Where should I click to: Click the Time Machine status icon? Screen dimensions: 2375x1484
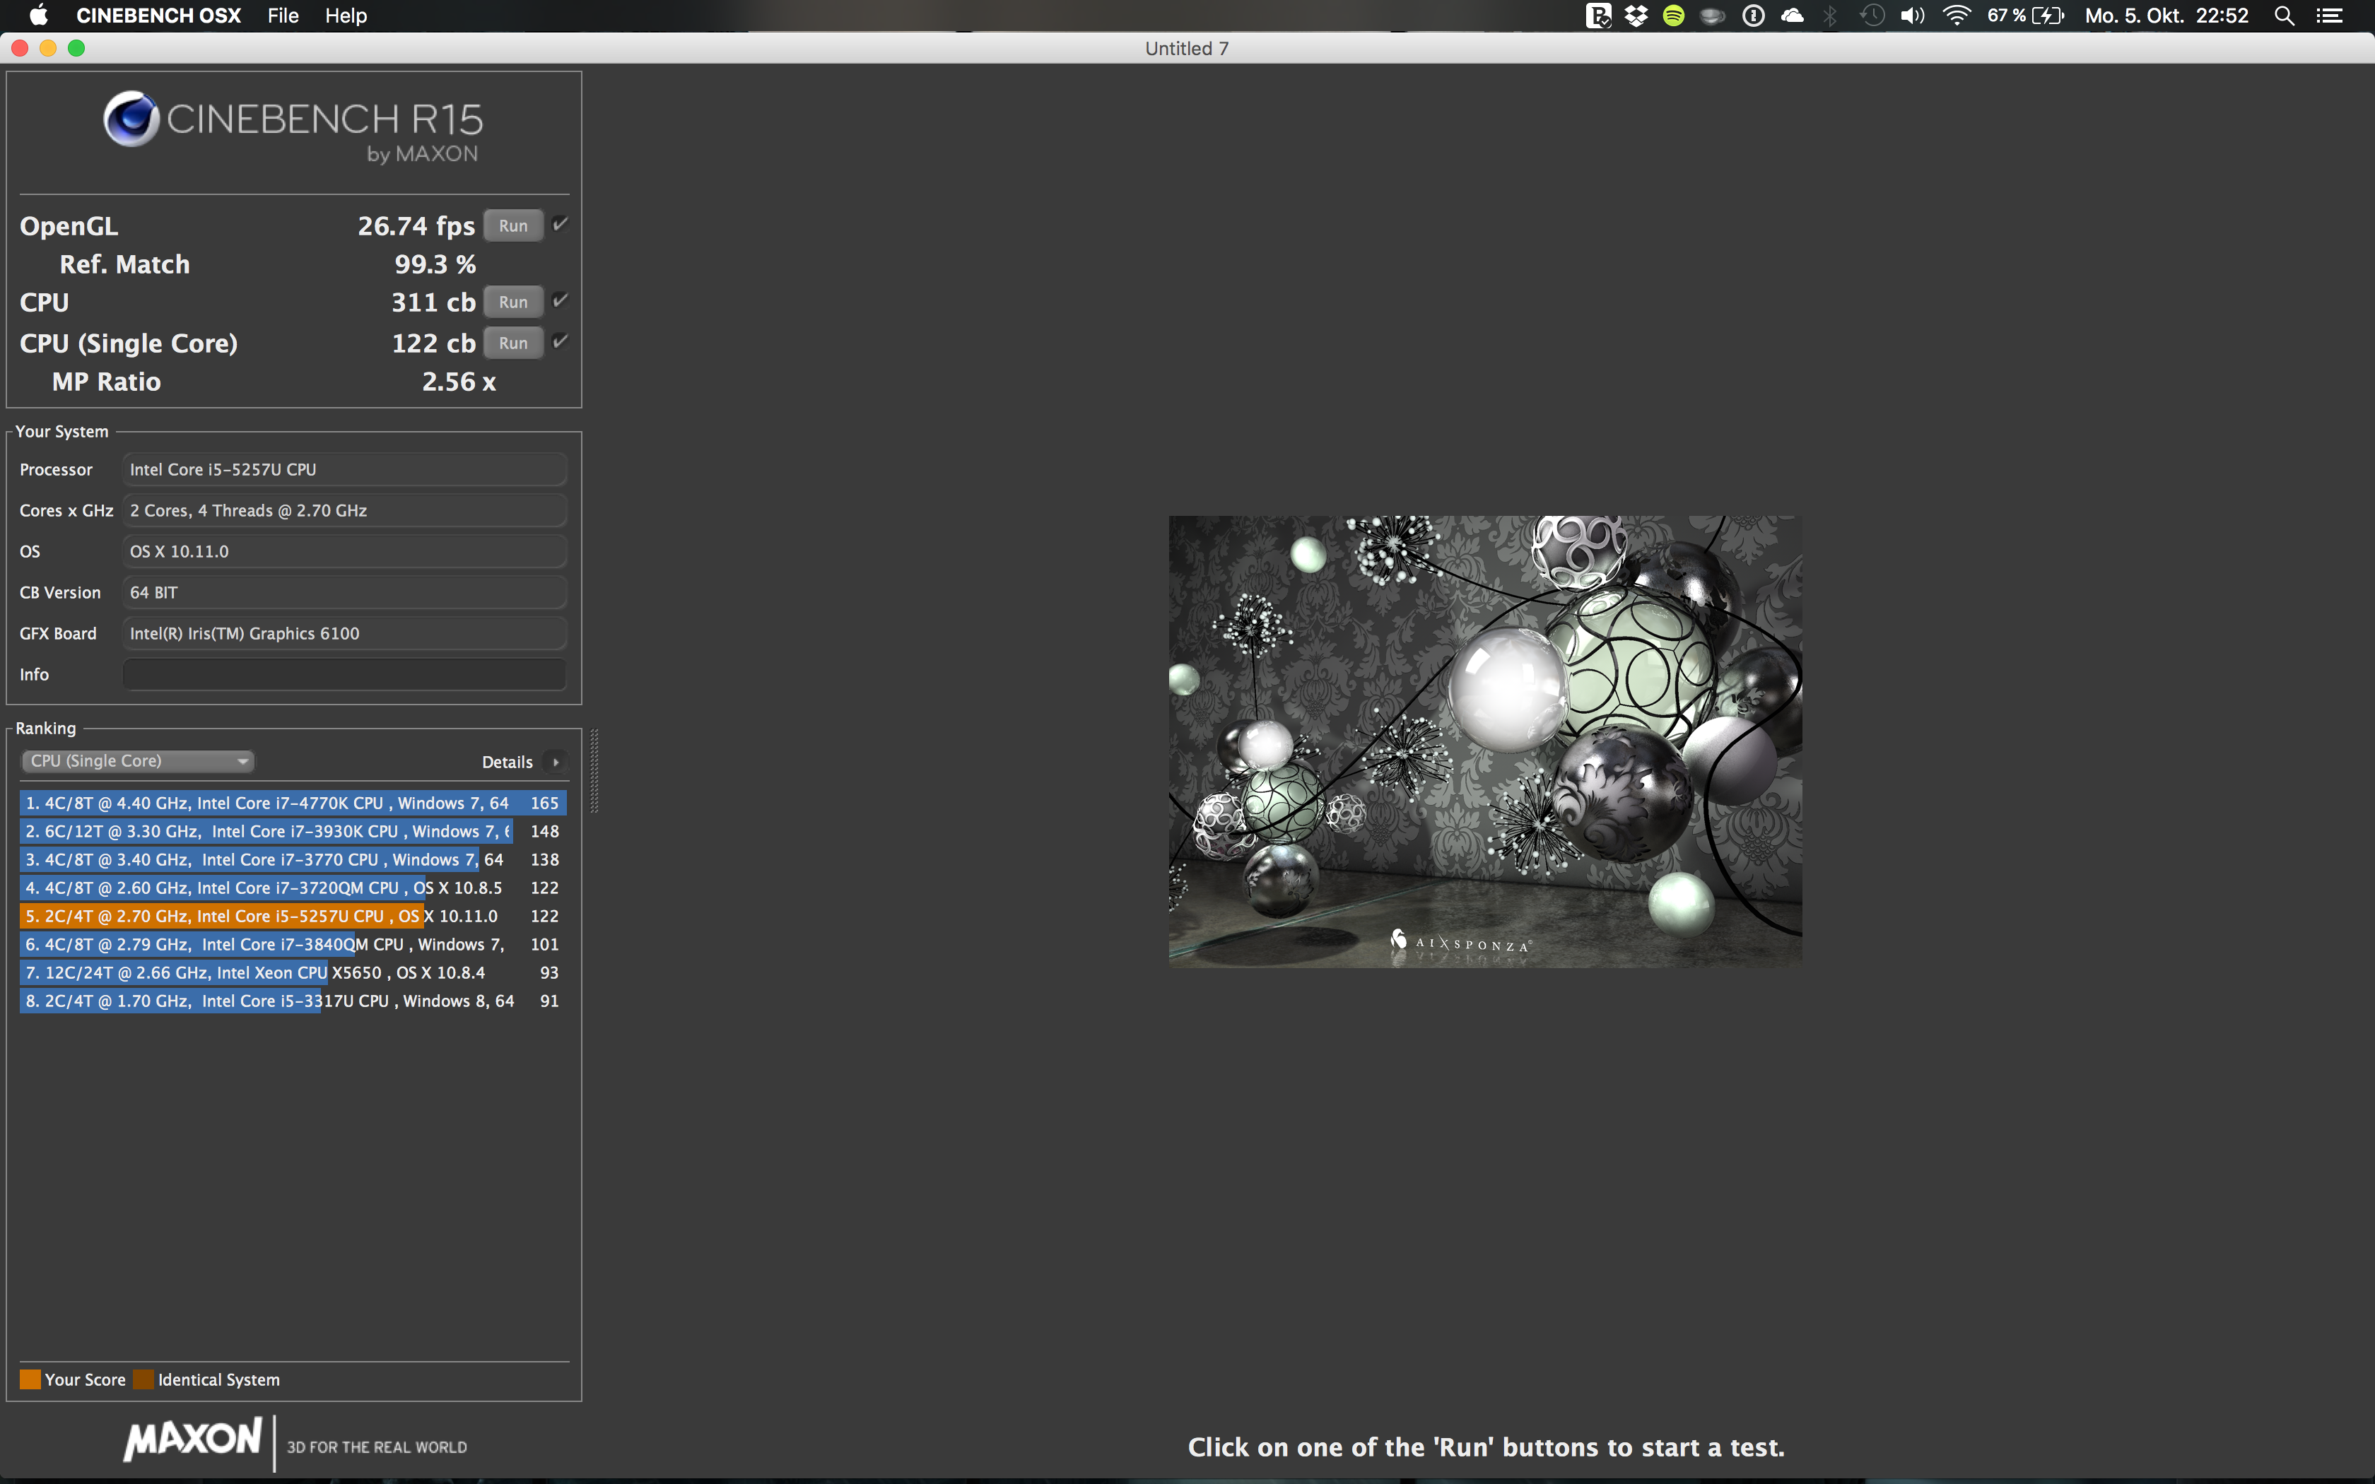coord(1872,16)
